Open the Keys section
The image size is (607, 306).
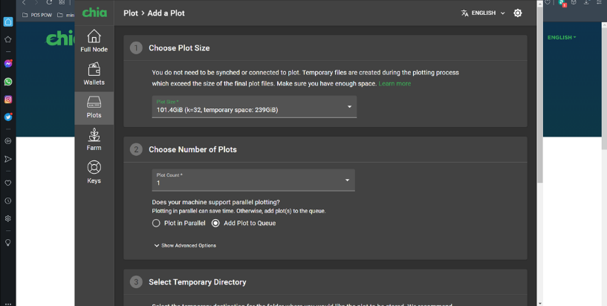[x=94, y=172]
